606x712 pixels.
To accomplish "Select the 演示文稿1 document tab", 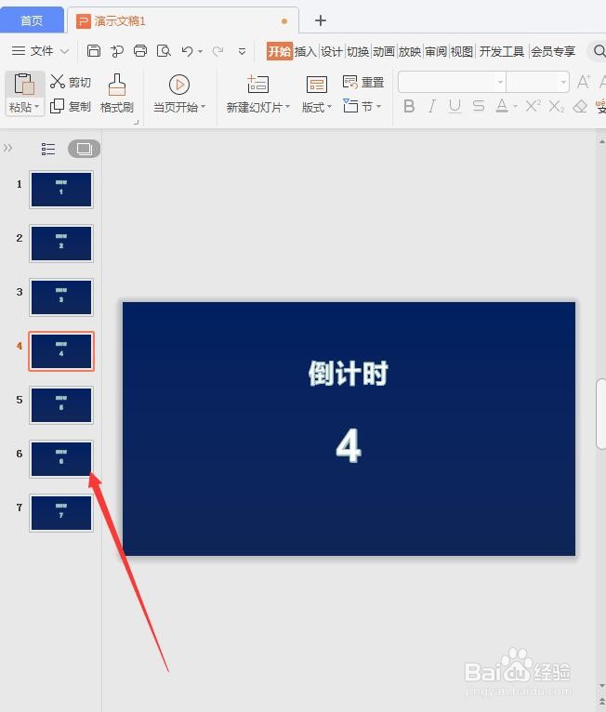I will pyautogui.click(x=183, y=20).
